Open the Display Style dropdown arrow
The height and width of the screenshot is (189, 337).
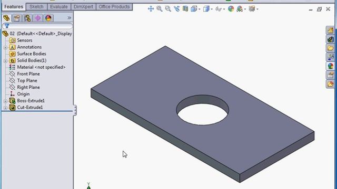pyautogui.click(x=212, y=9)
